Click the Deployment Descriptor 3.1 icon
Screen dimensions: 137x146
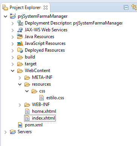coord(20,23)
